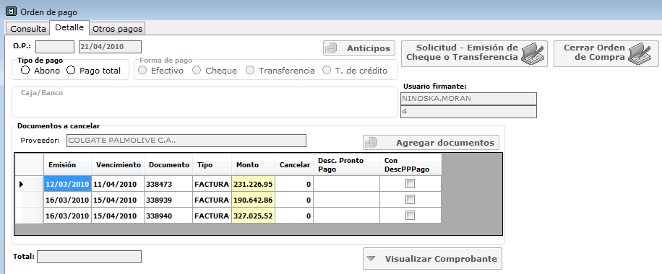Click the date field 21/04/2010
This screenshot has width=662, height=274.
click(110, 47)
